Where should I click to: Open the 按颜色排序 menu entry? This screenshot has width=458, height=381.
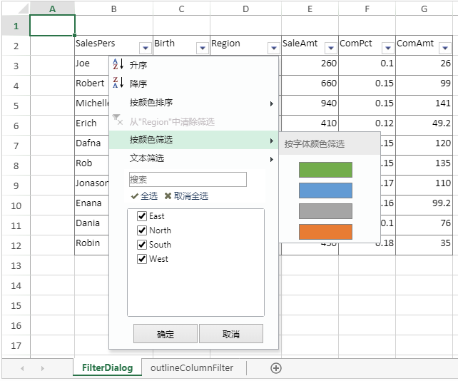coord(193,103)
